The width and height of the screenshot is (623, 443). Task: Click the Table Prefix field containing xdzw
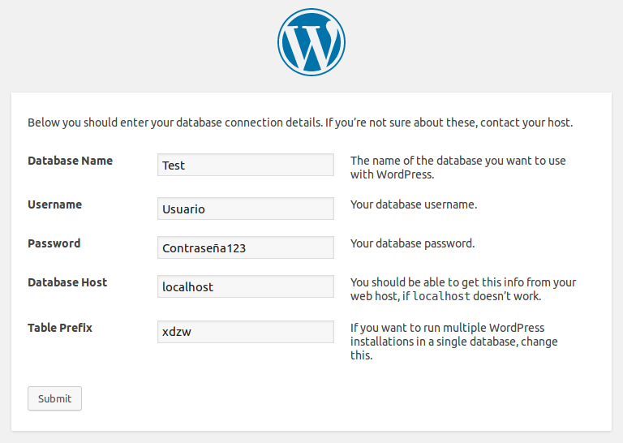tap(246, 332)
